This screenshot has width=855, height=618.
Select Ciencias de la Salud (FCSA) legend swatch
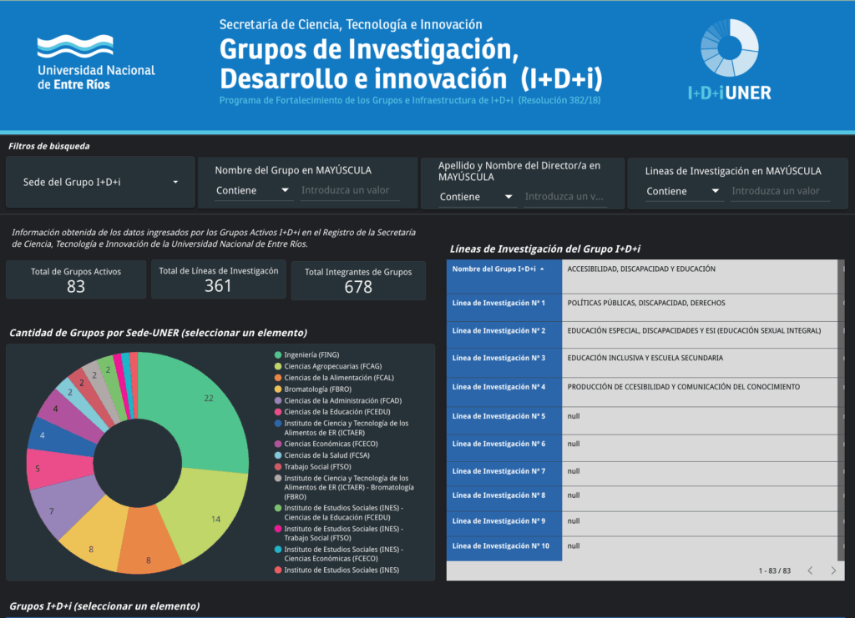click(278, 455)
